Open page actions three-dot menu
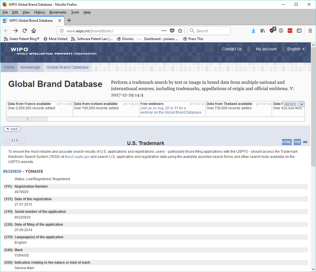Image resolution: width=316 pixels, height=272 pixels. pos(164,31)
